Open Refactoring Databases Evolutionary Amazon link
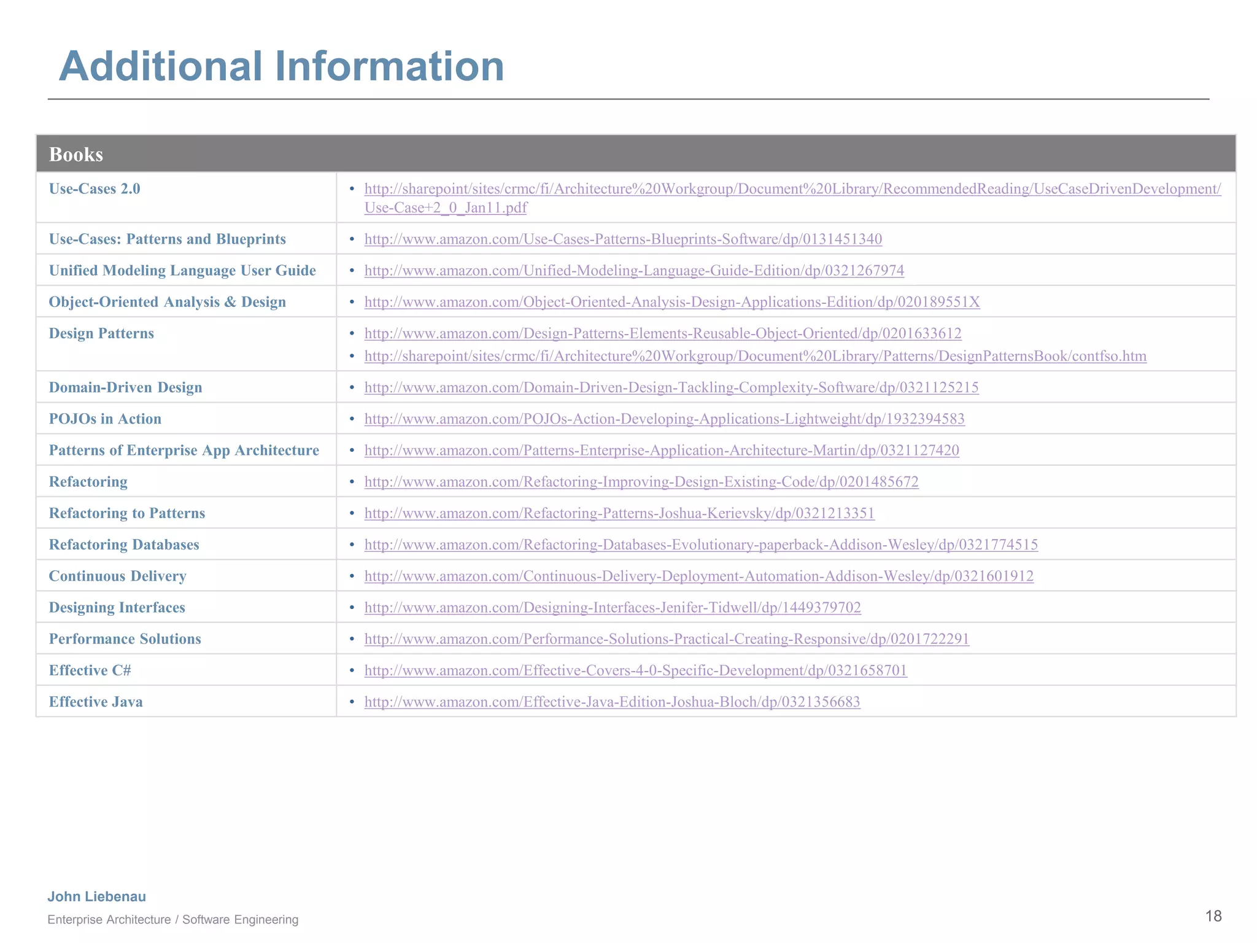Image resolution: width=1257 pixels, height=943 pixels. 701,545
